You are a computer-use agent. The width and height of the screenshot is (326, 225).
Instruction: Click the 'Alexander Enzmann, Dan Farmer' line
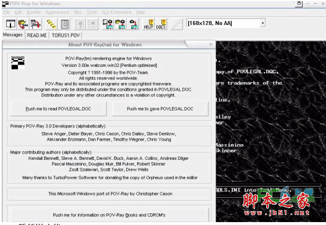coord(109,140)
